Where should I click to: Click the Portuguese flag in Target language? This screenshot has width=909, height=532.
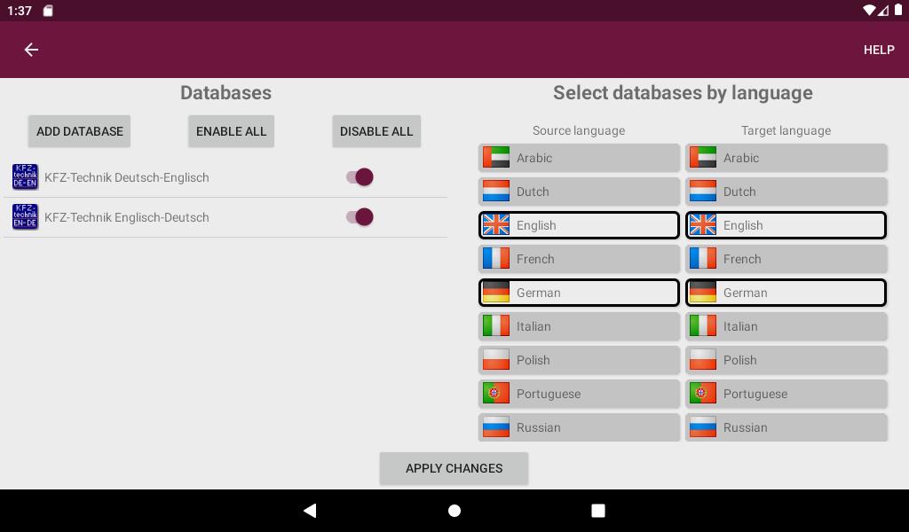click(703, 393)
